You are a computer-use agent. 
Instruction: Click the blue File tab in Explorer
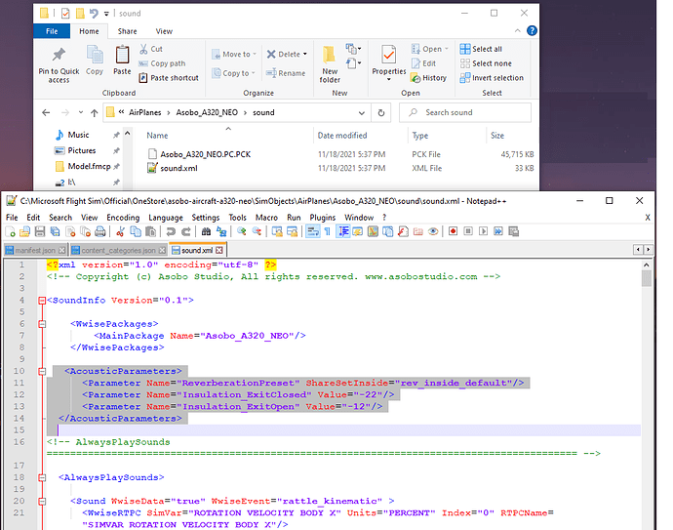[52, 31]
